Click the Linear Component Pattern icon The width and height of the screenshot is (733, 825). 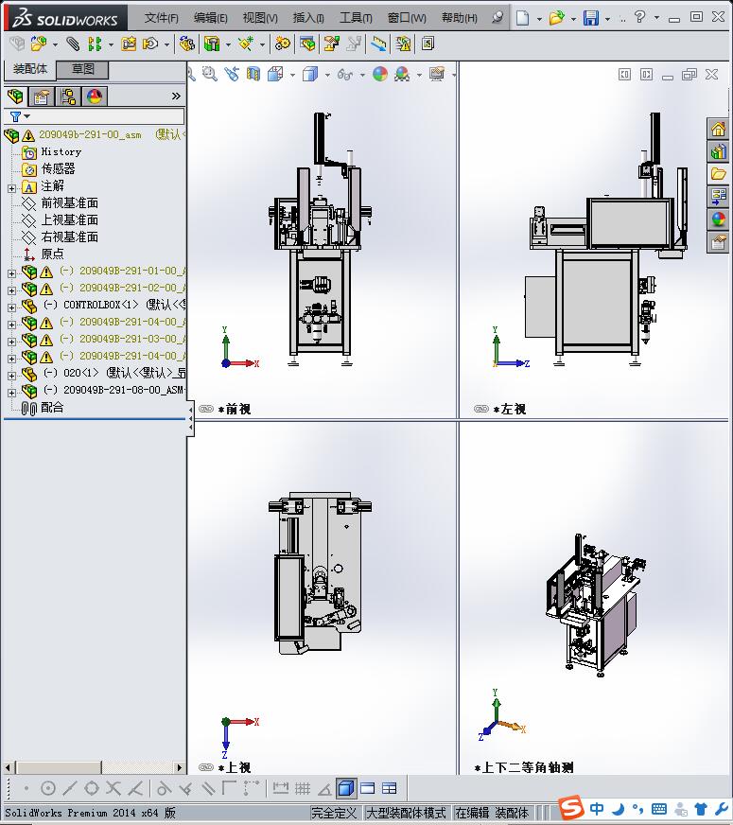[95, 44]
